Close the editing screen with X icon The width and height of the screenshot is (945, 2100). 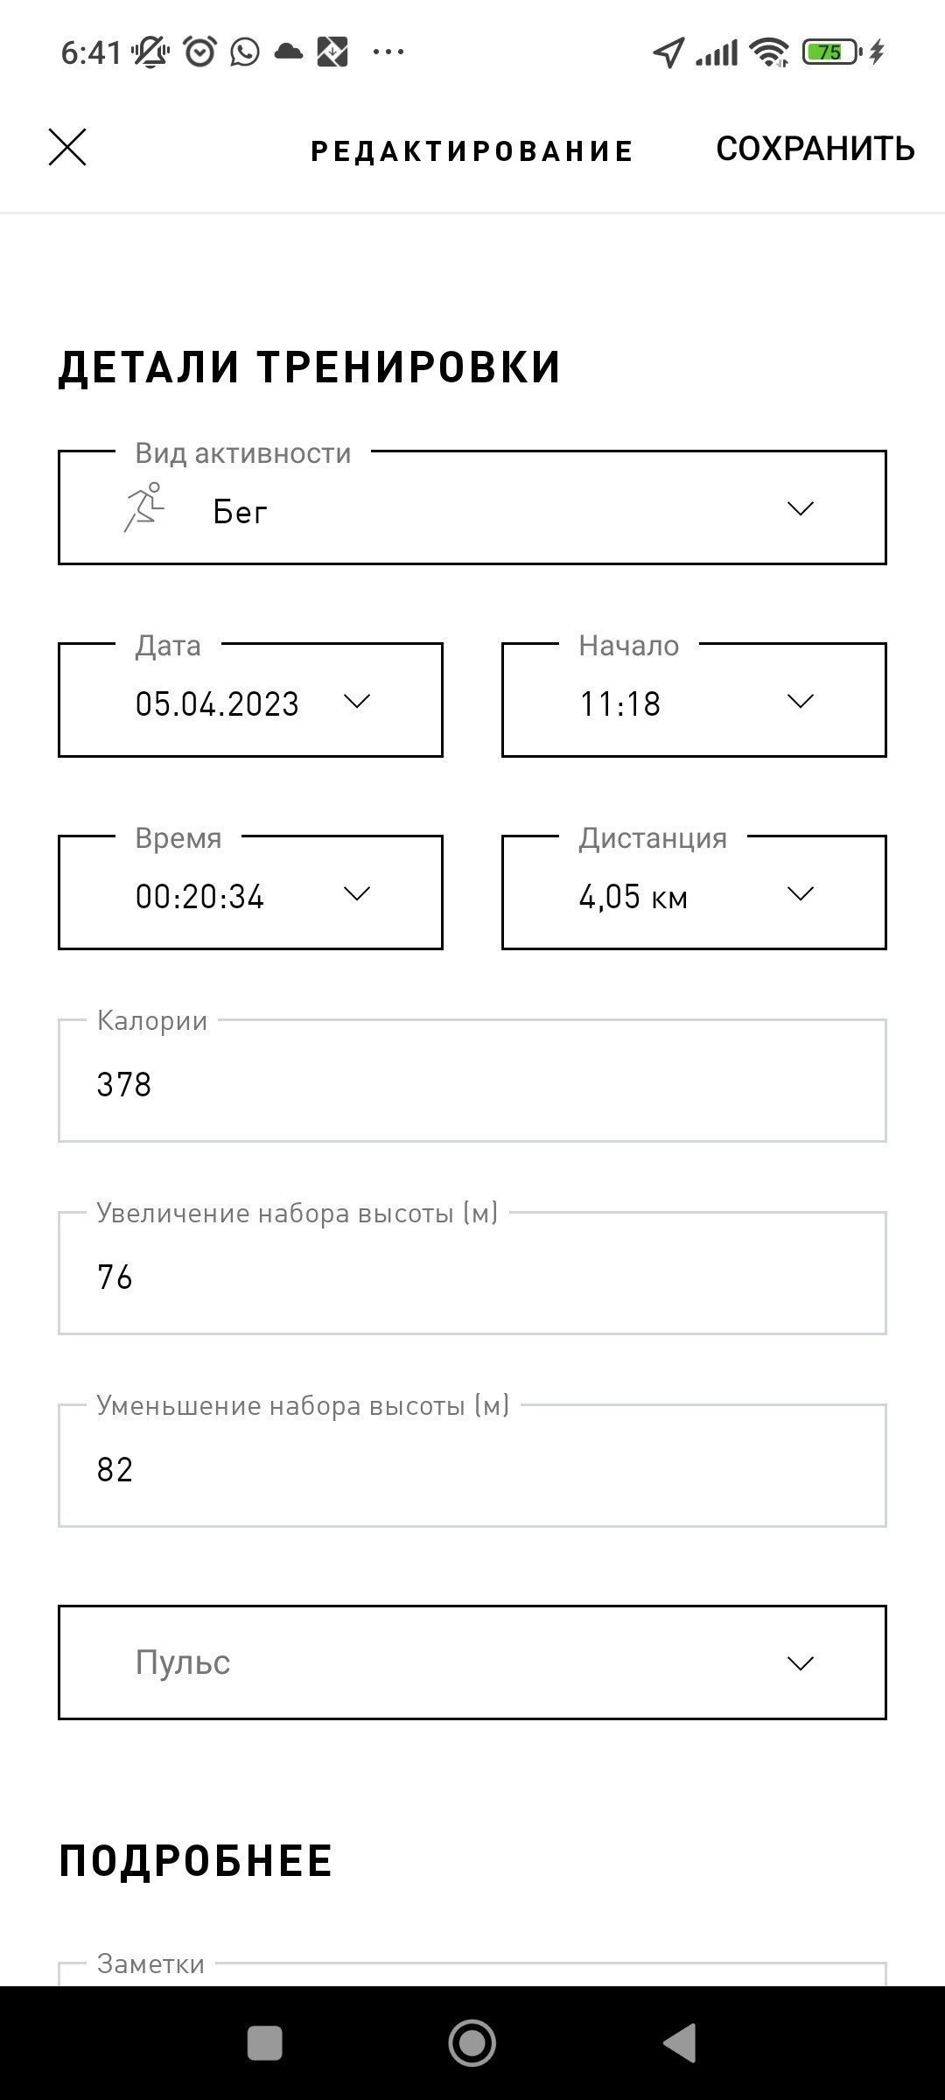click(x=67, y=147)
